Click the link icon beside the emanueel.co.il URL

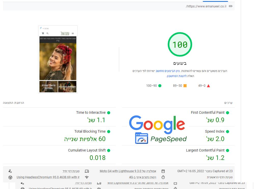pyautogui.click(x=231, y=6)
